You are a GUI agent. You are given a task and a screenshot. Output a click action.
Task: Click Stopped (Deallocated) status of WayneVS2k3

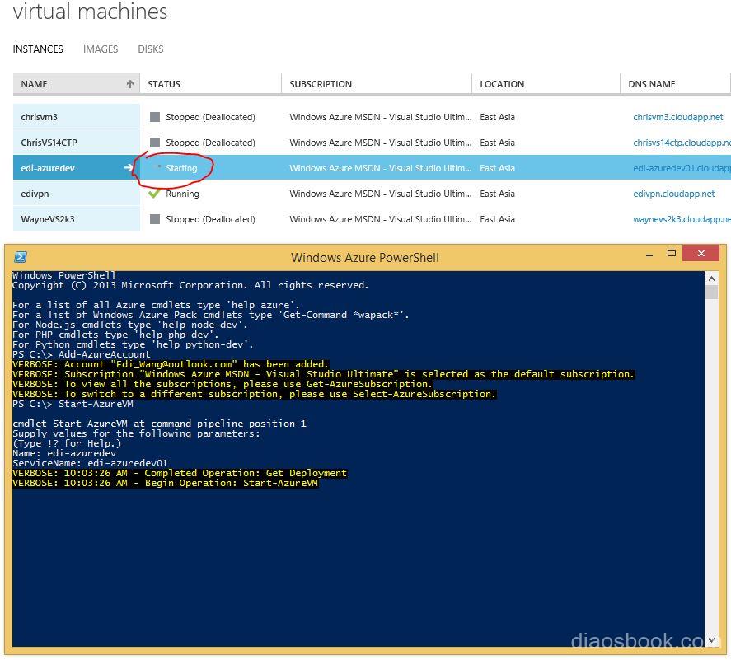click(x=210, y=219)
